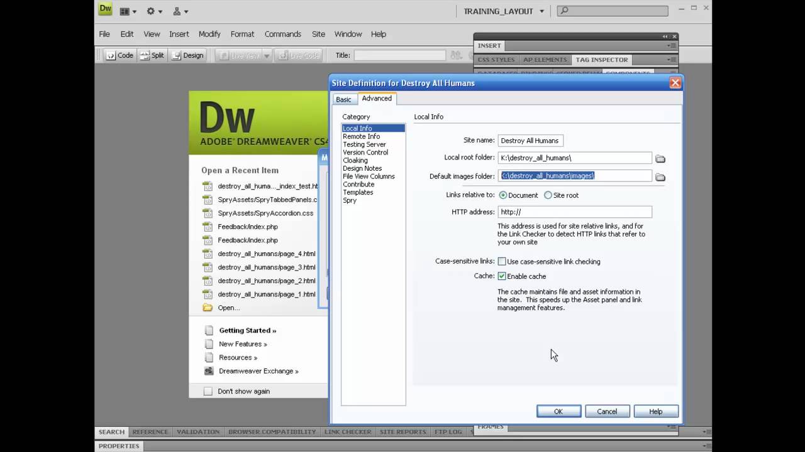
Task: Click OK in Site Definition dialog
Action: pyautogui.click(x=558, y=411)
